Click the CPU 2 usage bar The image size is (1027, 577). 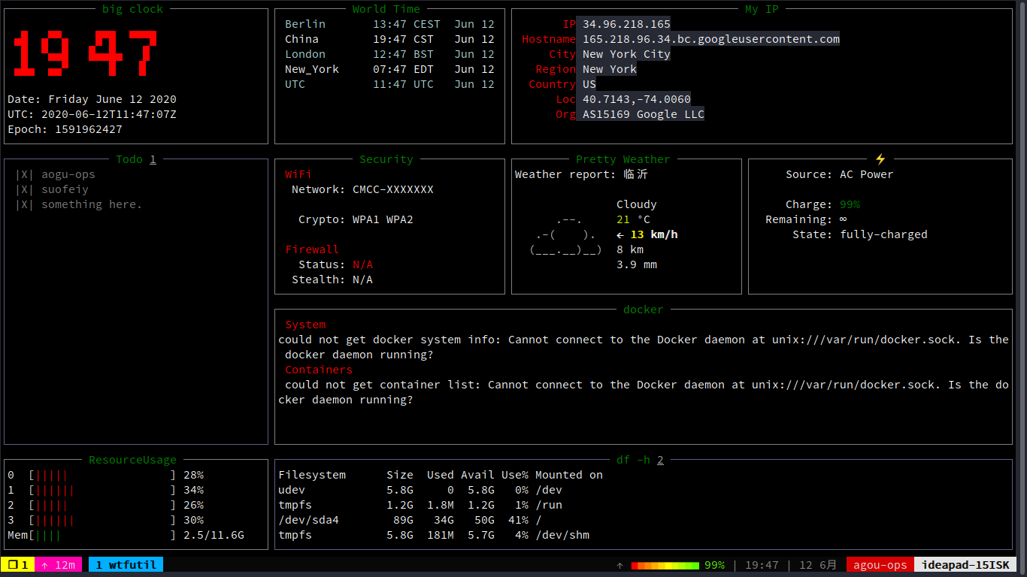[x=102, y=505]
